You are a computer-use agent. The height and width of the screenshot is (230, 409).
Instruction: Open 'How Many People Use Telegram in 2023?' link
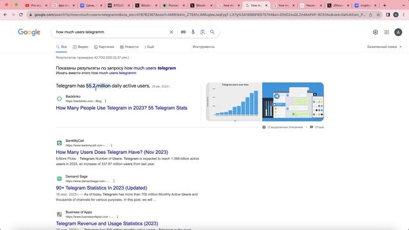pyautogui.click(x=121, y=108)
